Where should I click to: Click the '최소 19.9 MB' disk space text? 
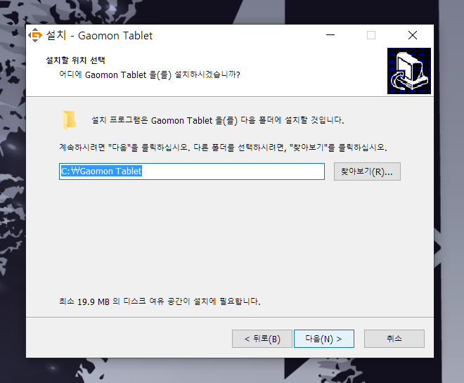(160, 301)
